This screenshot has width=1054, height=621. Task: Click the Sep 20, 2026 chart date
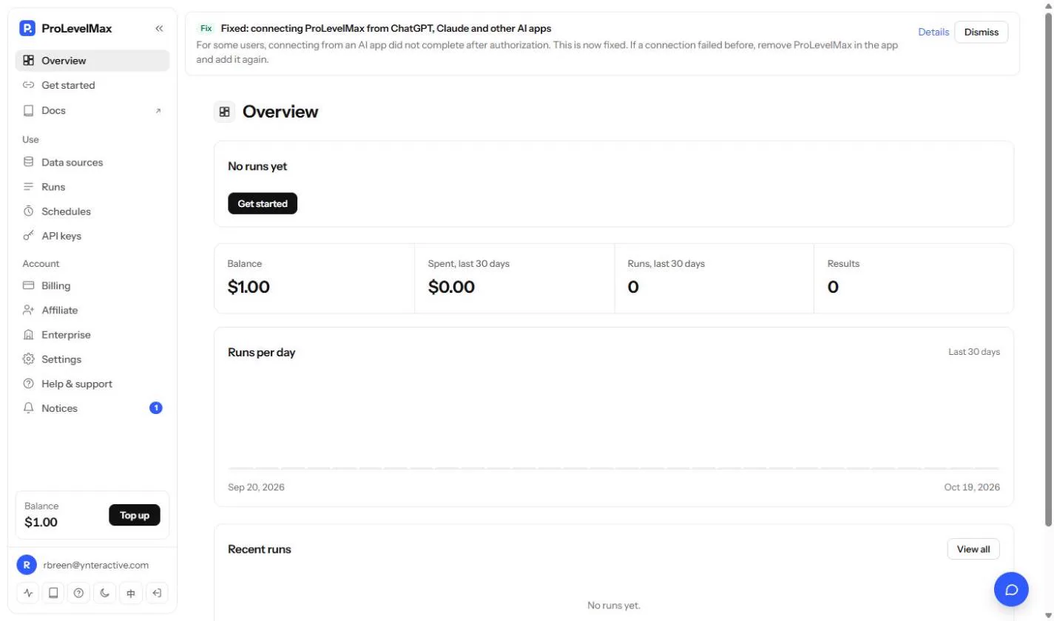[x=256, y=487]
